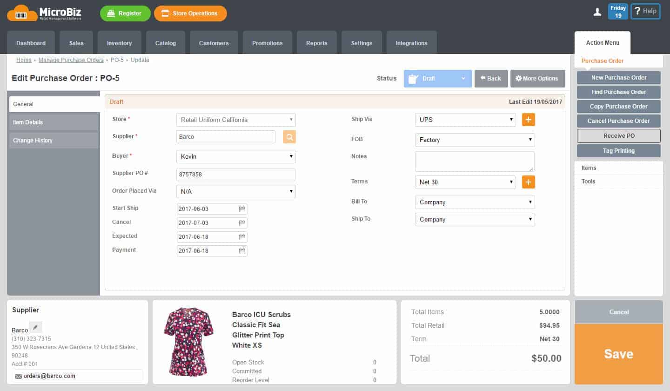Screen dimensions: 670x391
Task: Expand the Items section in Action Menu
Action: (x=619, y=168)
